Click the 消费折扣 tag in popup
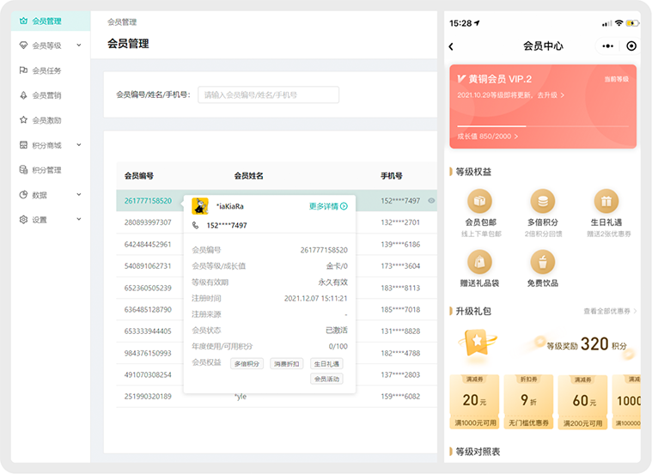The width and height of the screenshot is (652, 474). [287, 364]
